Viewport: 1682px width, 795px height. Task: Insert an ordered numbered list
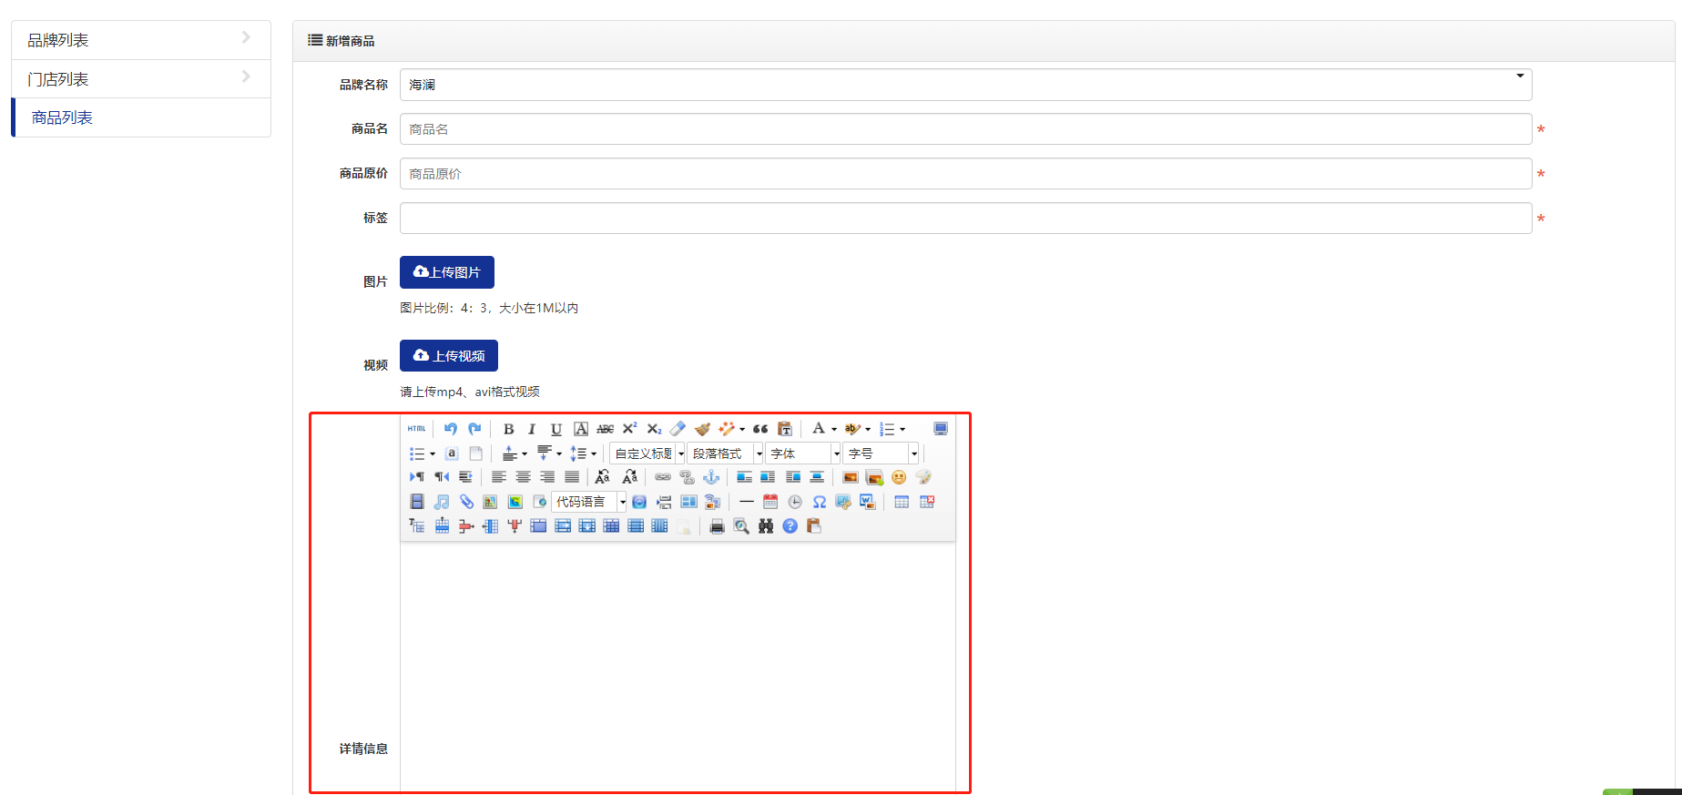[x=886, y=429]
